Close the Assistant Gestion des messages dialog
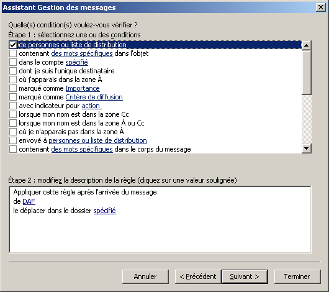 point(321,7)
